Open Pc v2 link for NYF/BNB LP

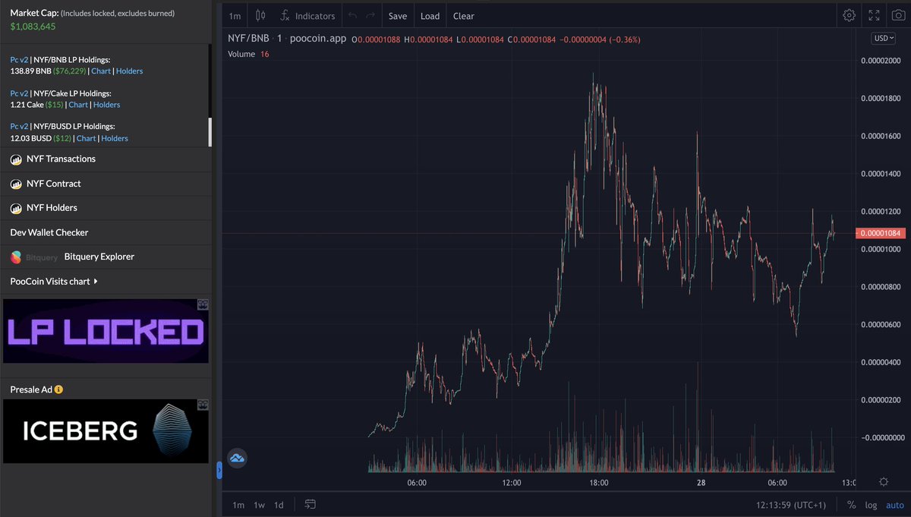pyautogui.click(x=20, y=59)
